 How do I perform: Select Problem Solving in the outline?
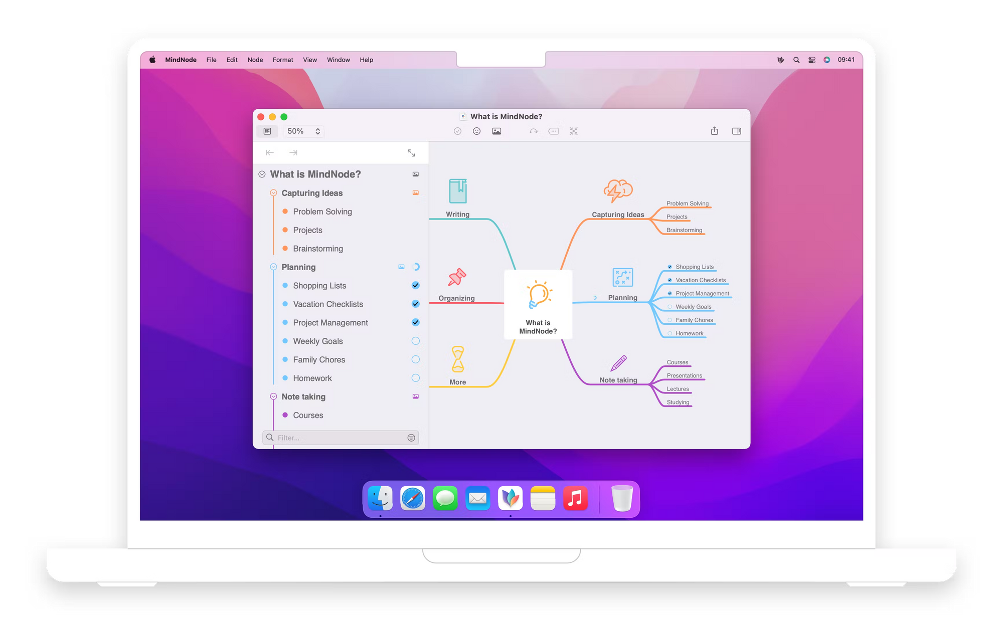tap(322, 212)
